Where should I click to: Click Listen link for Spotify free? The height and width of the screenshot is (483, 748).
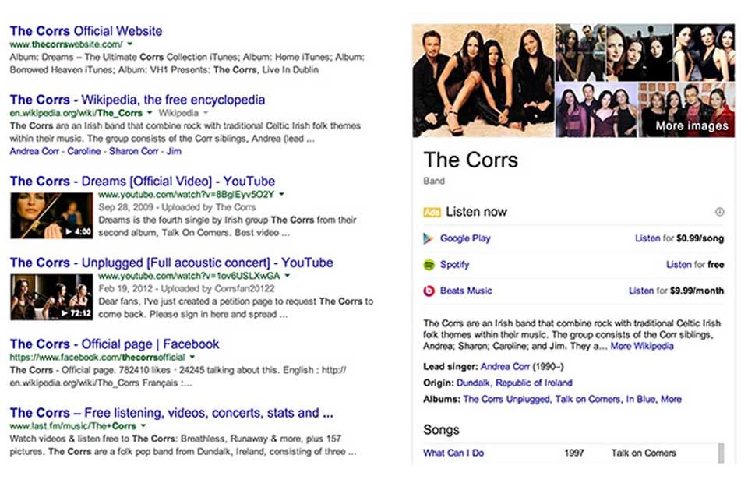[679, 265]
